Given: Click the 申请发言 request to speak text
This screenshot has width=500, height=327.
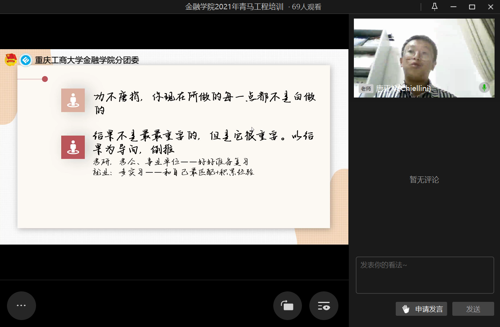Looking at the screenshot, I should click(x=429, y=309).
